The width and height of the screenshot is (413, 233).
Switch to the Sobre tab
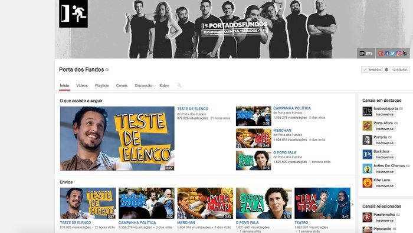tap(165, 86)
